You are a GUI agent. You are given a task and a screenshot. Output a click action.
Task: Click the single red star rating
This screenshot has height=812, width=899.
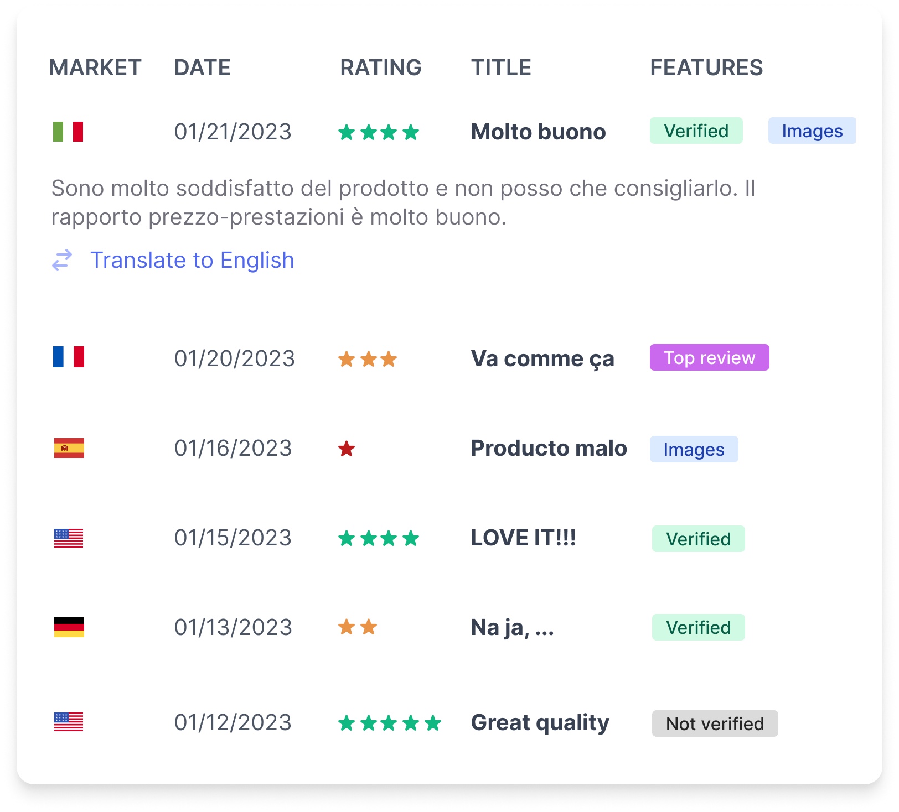pos(347,449)
